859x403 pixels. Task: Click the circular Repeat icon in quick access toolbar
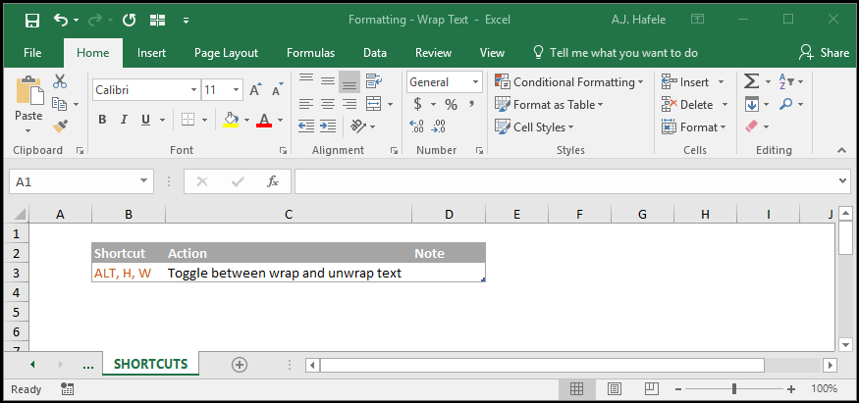(129, 21)
